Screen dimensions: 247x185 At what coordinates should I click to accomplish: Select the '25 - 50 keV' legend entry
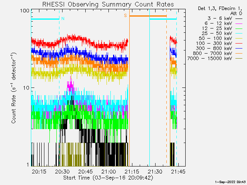pyautogui.click(x=217, y=34)
